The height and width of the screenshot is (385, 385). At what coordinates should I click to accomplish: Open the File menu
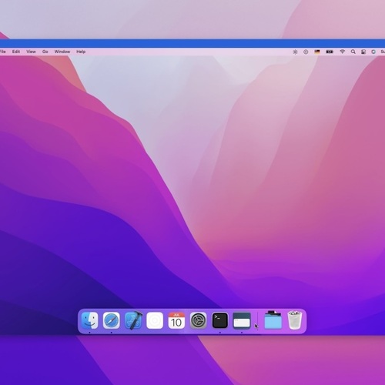coord(3,52)
